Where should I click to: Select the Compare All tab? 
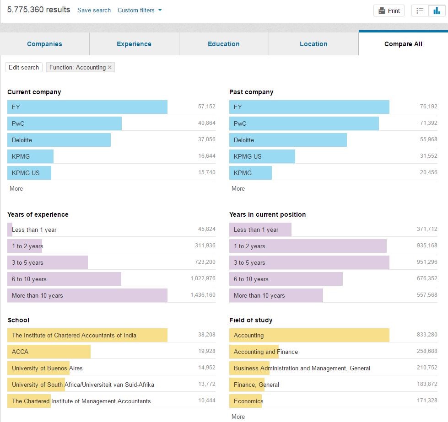(x=403, y=44)
